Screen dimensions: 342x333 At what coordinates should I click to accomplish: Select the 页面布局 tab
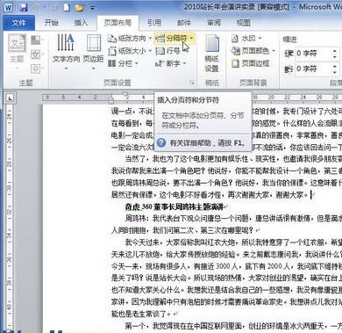pos(118,23)
